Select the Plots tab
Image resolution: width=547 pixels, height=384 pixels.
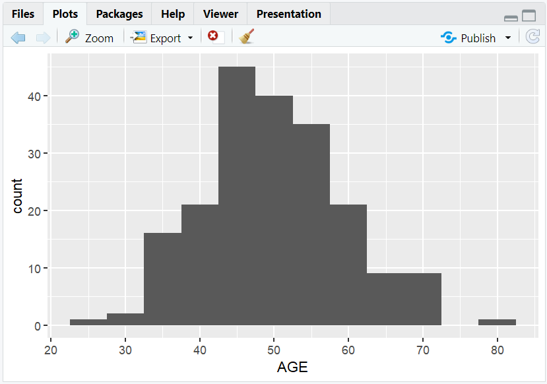(x=64, y=13)
